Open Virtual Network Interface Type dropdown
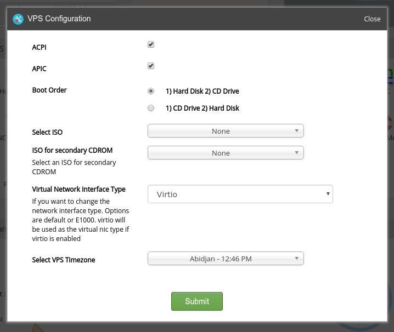Screen dimensions: 394x332 click(240, 194)
